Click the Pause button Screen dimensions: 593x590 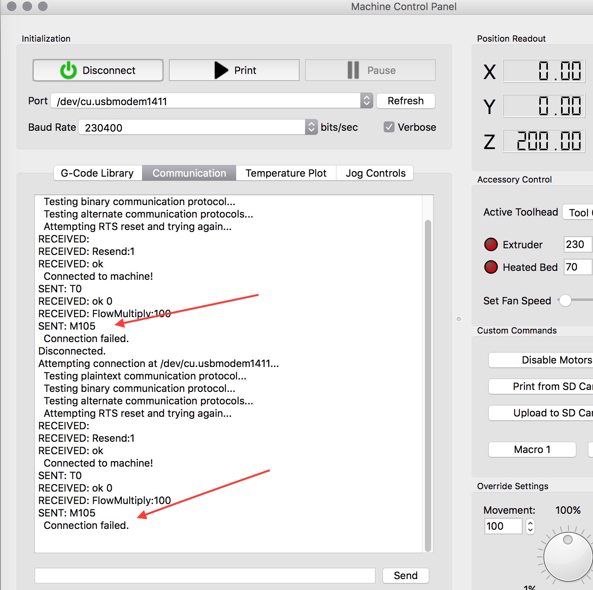[370, 70]
